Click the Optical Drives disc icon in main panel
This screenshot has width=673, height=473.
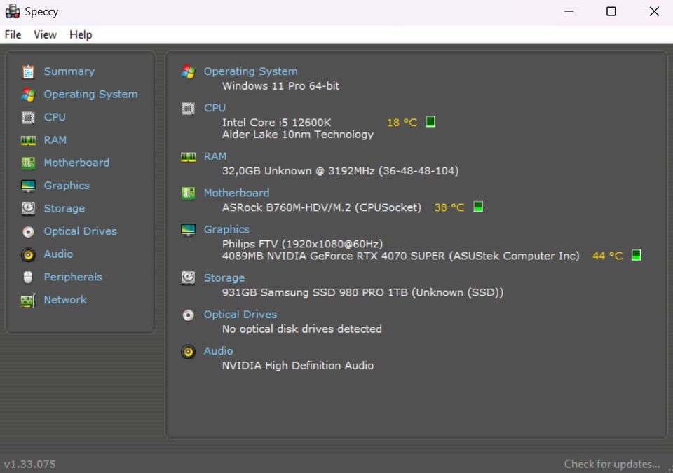pyautogui.click(x=188, y=315)
